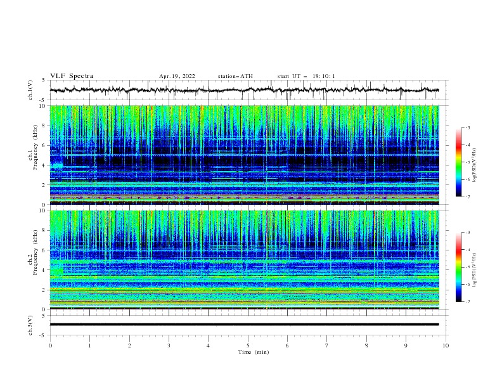The image size is (502, 388).
Task: Click the "4" kHz tick of ch.1 spectrogram
Action: tap(45, 165)
